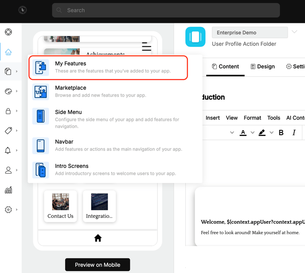Click the lifebuoy help icon in sidebar

(8, 32)
